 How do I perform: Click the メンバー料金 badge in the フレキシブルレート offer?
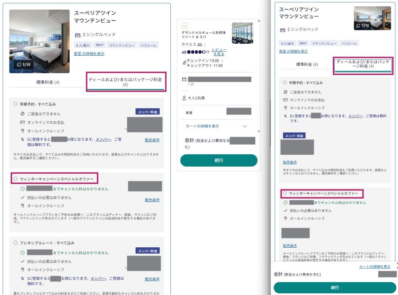point(148,251)
